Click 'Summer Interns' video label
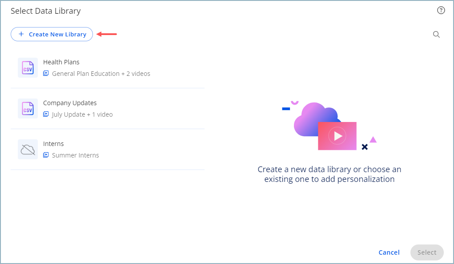Screen dimensions: 454x264 [x=75, y=155]
